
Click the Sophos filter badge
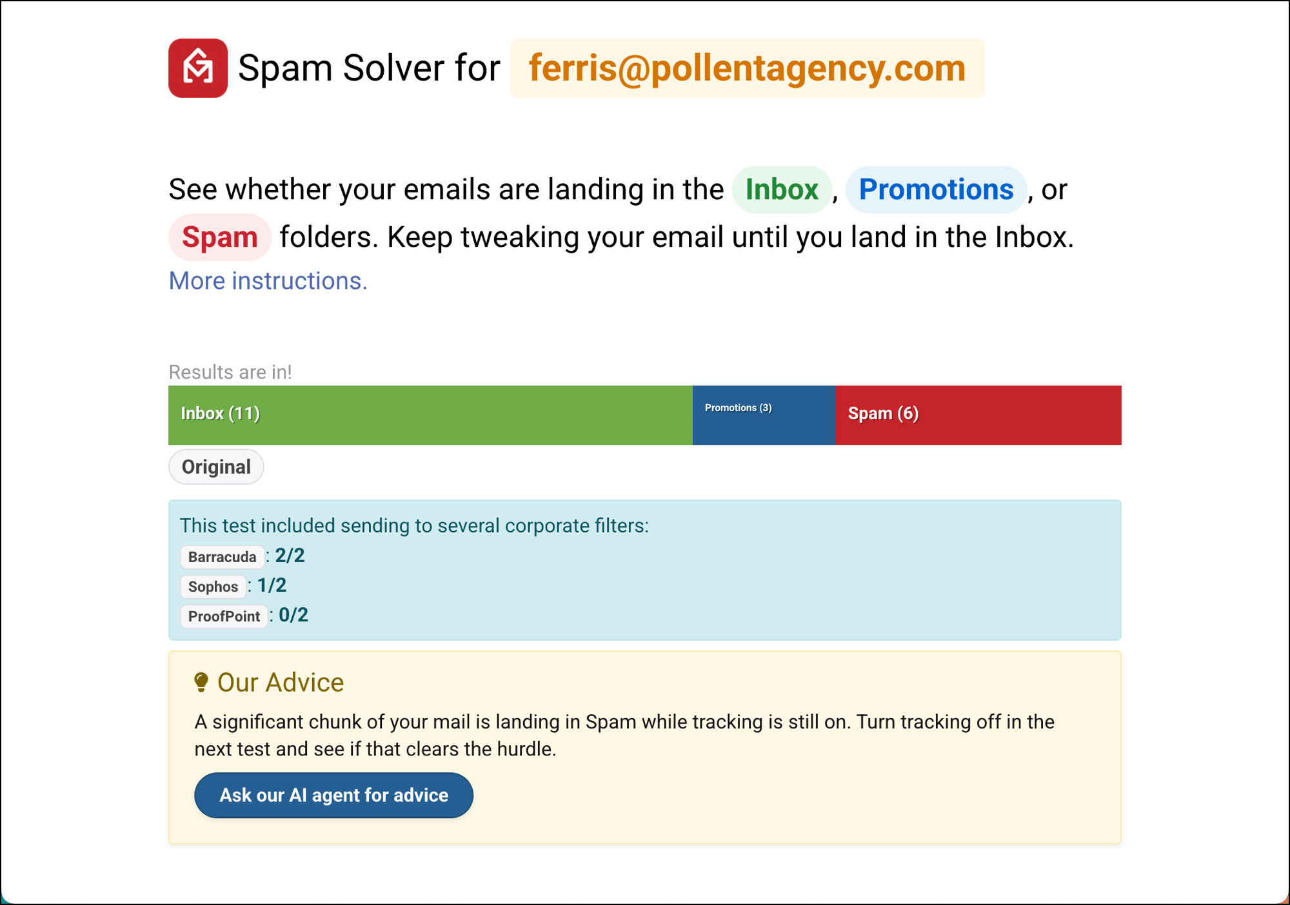[x=213, y=587]
